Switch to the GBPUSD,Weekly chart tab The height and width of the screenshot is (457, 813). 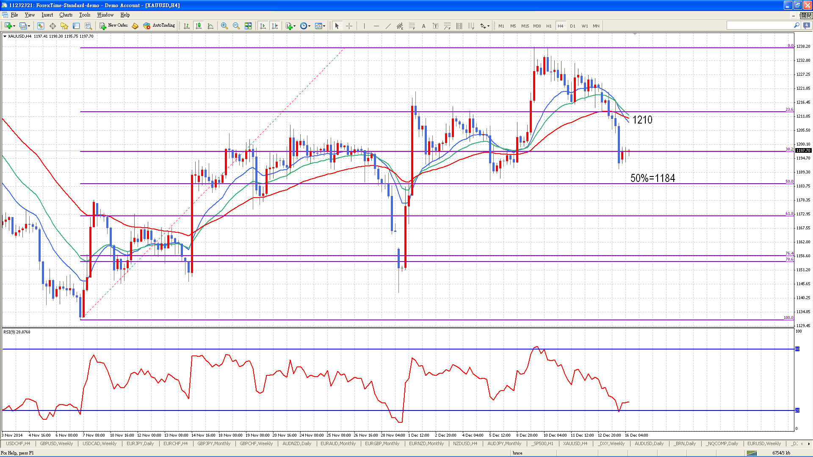click(56, 443)
